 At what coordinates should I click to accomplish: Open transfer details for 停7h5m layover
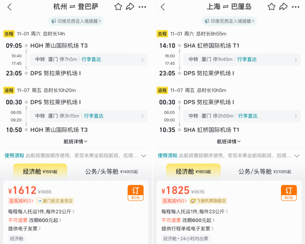click(89, 60)
